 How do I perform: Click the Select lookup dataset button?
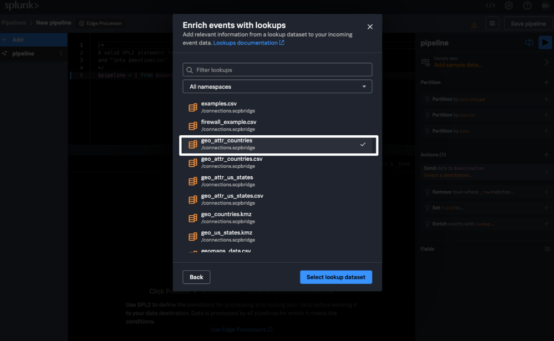[x=336, y=277]
